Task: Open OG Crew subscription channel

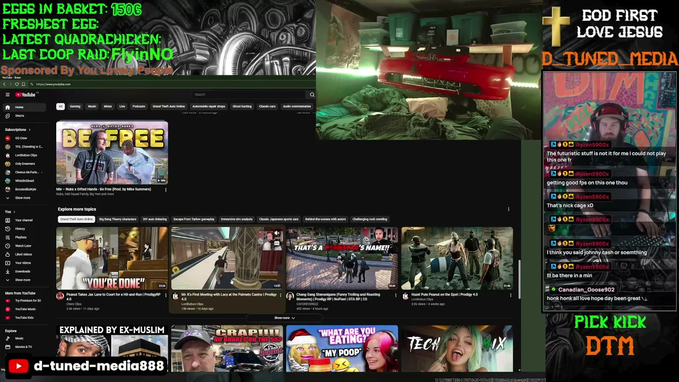Action: tap(21, 138)
